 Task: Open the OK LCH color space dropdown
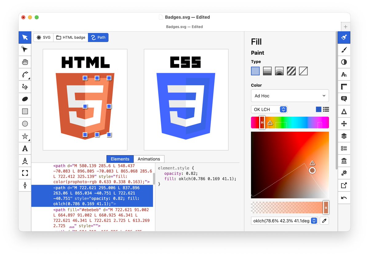[x=269, y=109]
